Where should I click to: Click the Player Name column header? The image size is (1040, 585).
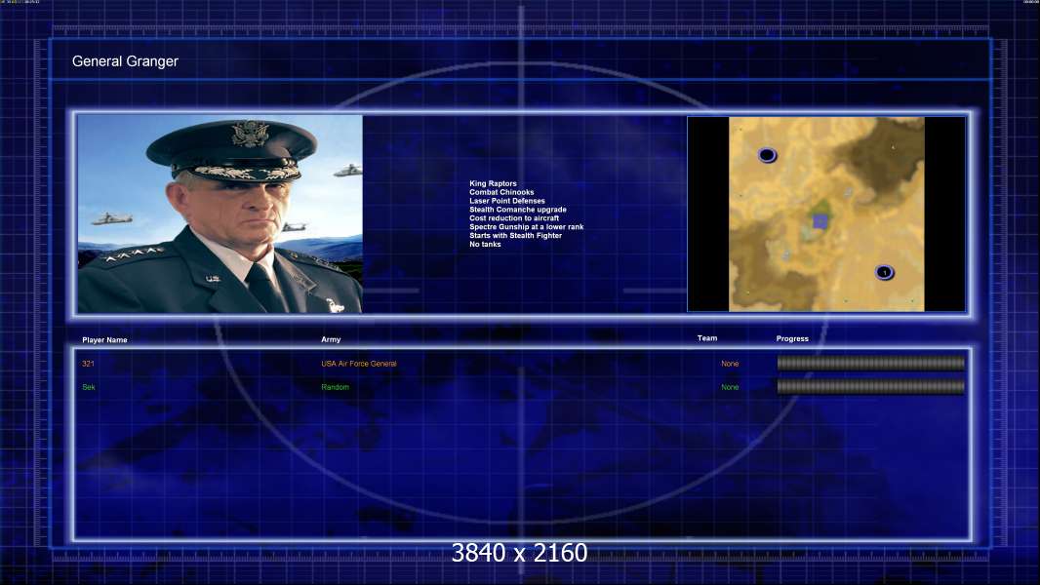(104, 340)
